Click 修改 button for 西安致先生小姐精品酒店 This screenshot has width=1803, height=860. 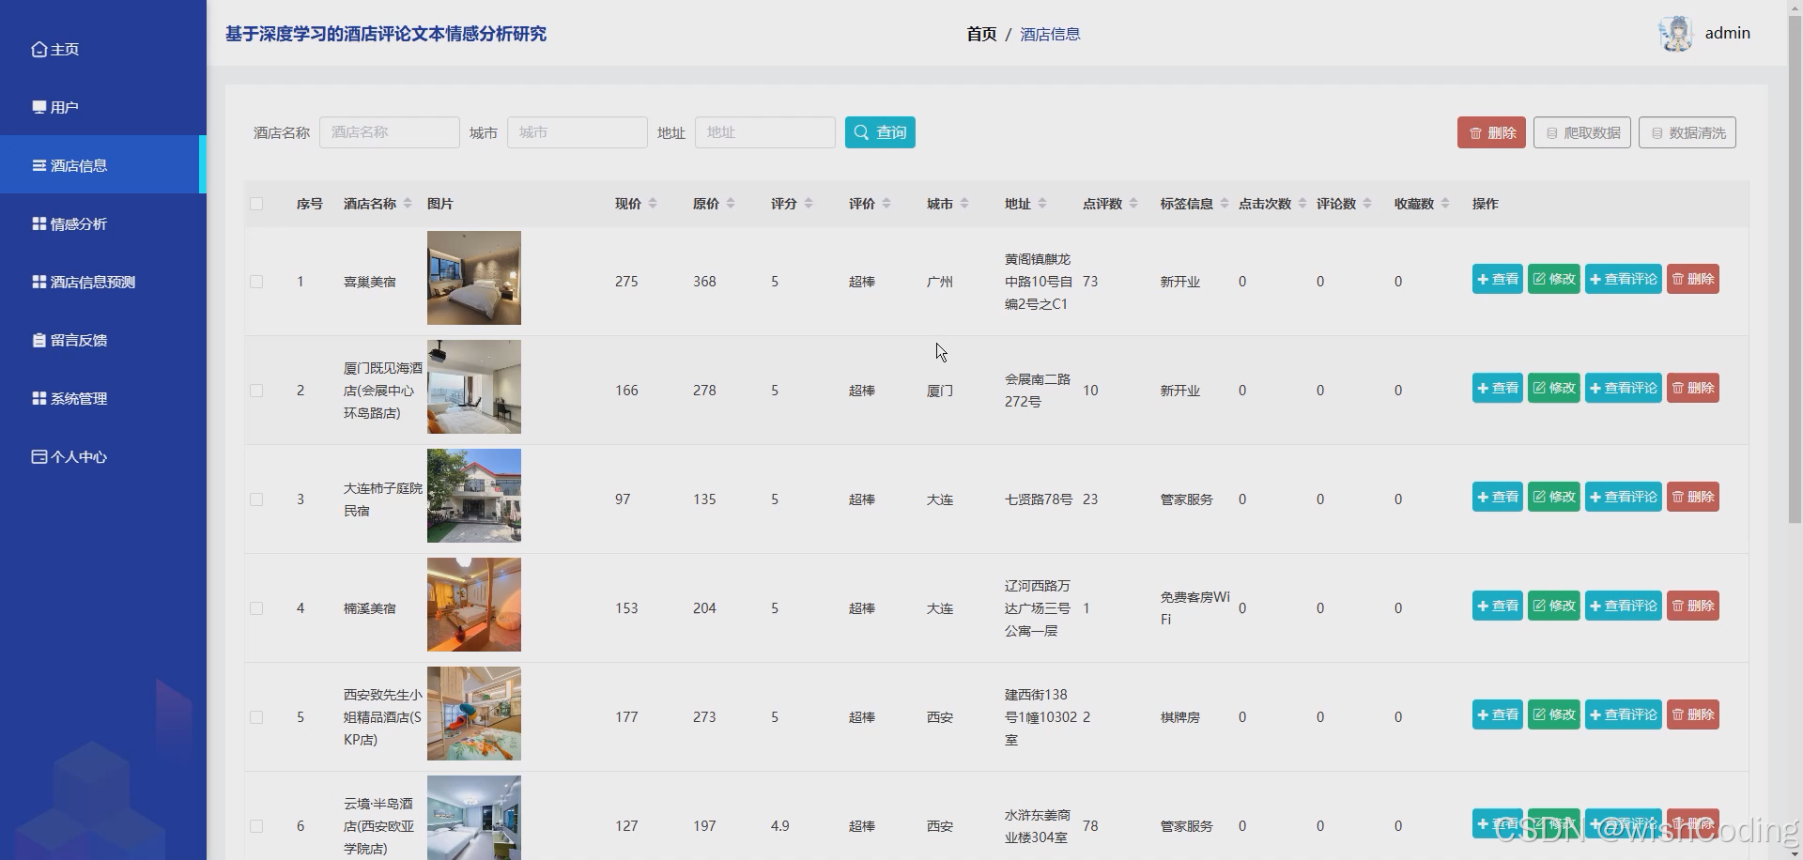(x=1554, y=714)
